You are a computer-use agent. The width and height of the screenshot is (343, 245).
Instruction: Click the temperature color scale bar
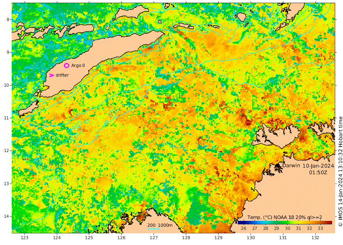click(x=285, y=222)
